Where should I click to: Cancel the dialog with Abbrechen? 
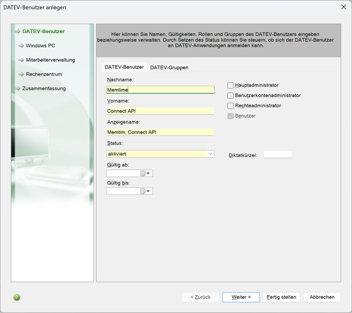[x=322, y=297]
